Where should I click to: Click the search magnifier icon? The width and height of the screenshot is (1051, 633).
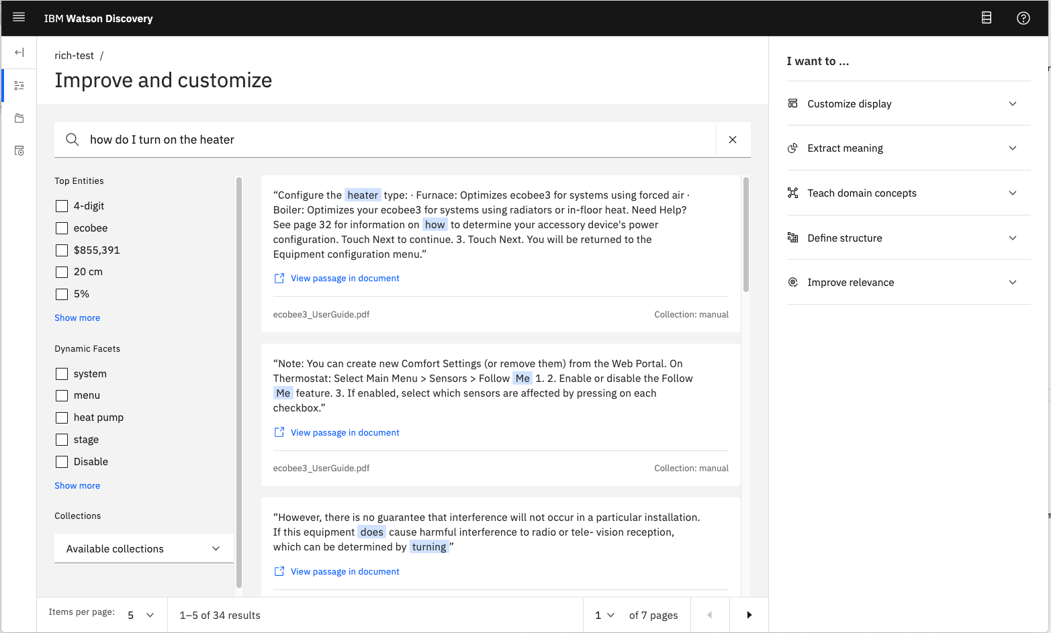pos(72,140)
